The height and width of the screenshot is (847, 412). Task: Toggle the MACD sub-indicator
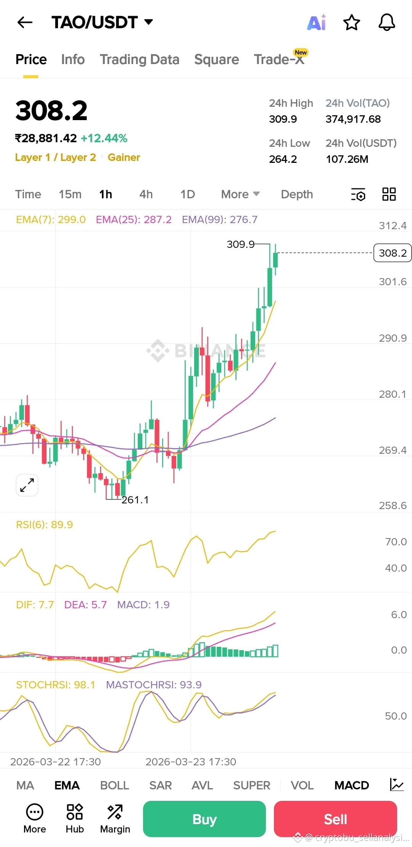pos(352,785)
